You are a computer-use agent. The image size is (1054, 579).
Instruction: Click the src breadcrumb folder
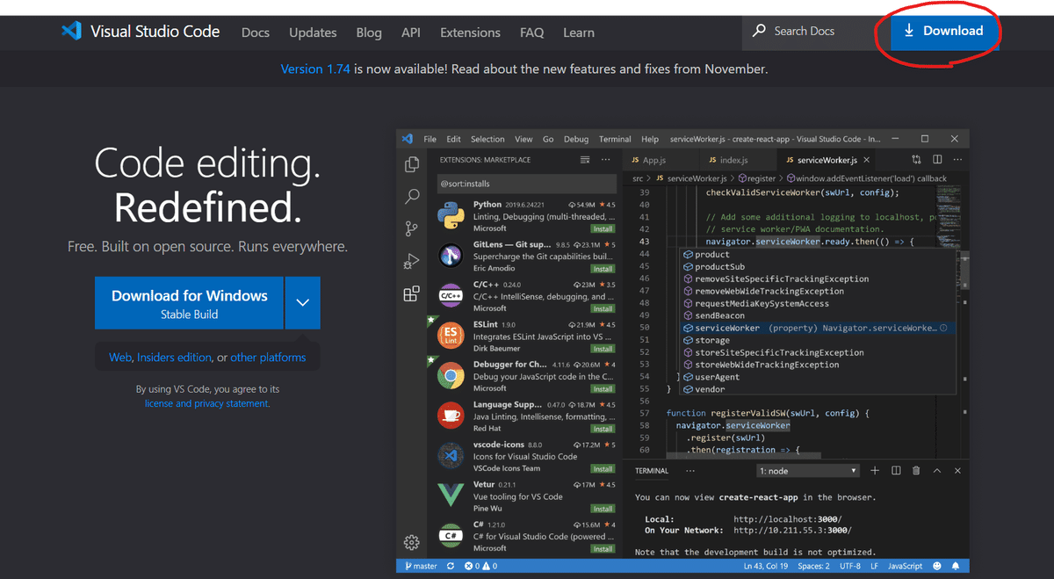tap(639, 178)
